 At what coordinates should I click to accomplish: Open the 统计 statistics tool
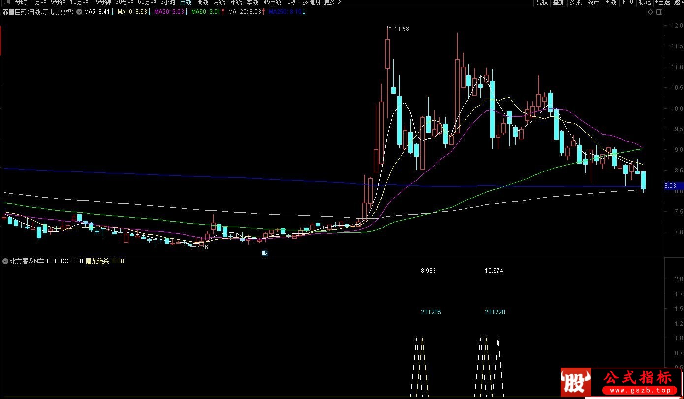[593, 2]
